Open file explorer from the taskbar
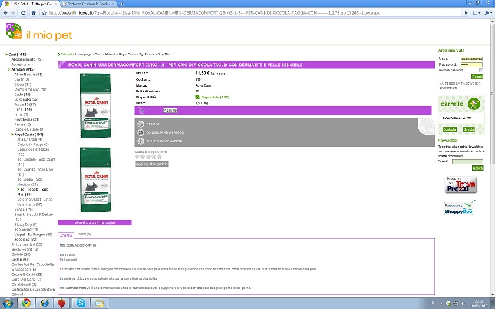 click(x=100, y=303)
